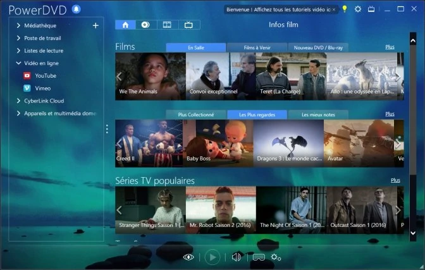The height and width of the screenshot is (270, 425).
Task: Open the Avatar thumbnail
Action: pyautogui.click(x=359, y=144)
